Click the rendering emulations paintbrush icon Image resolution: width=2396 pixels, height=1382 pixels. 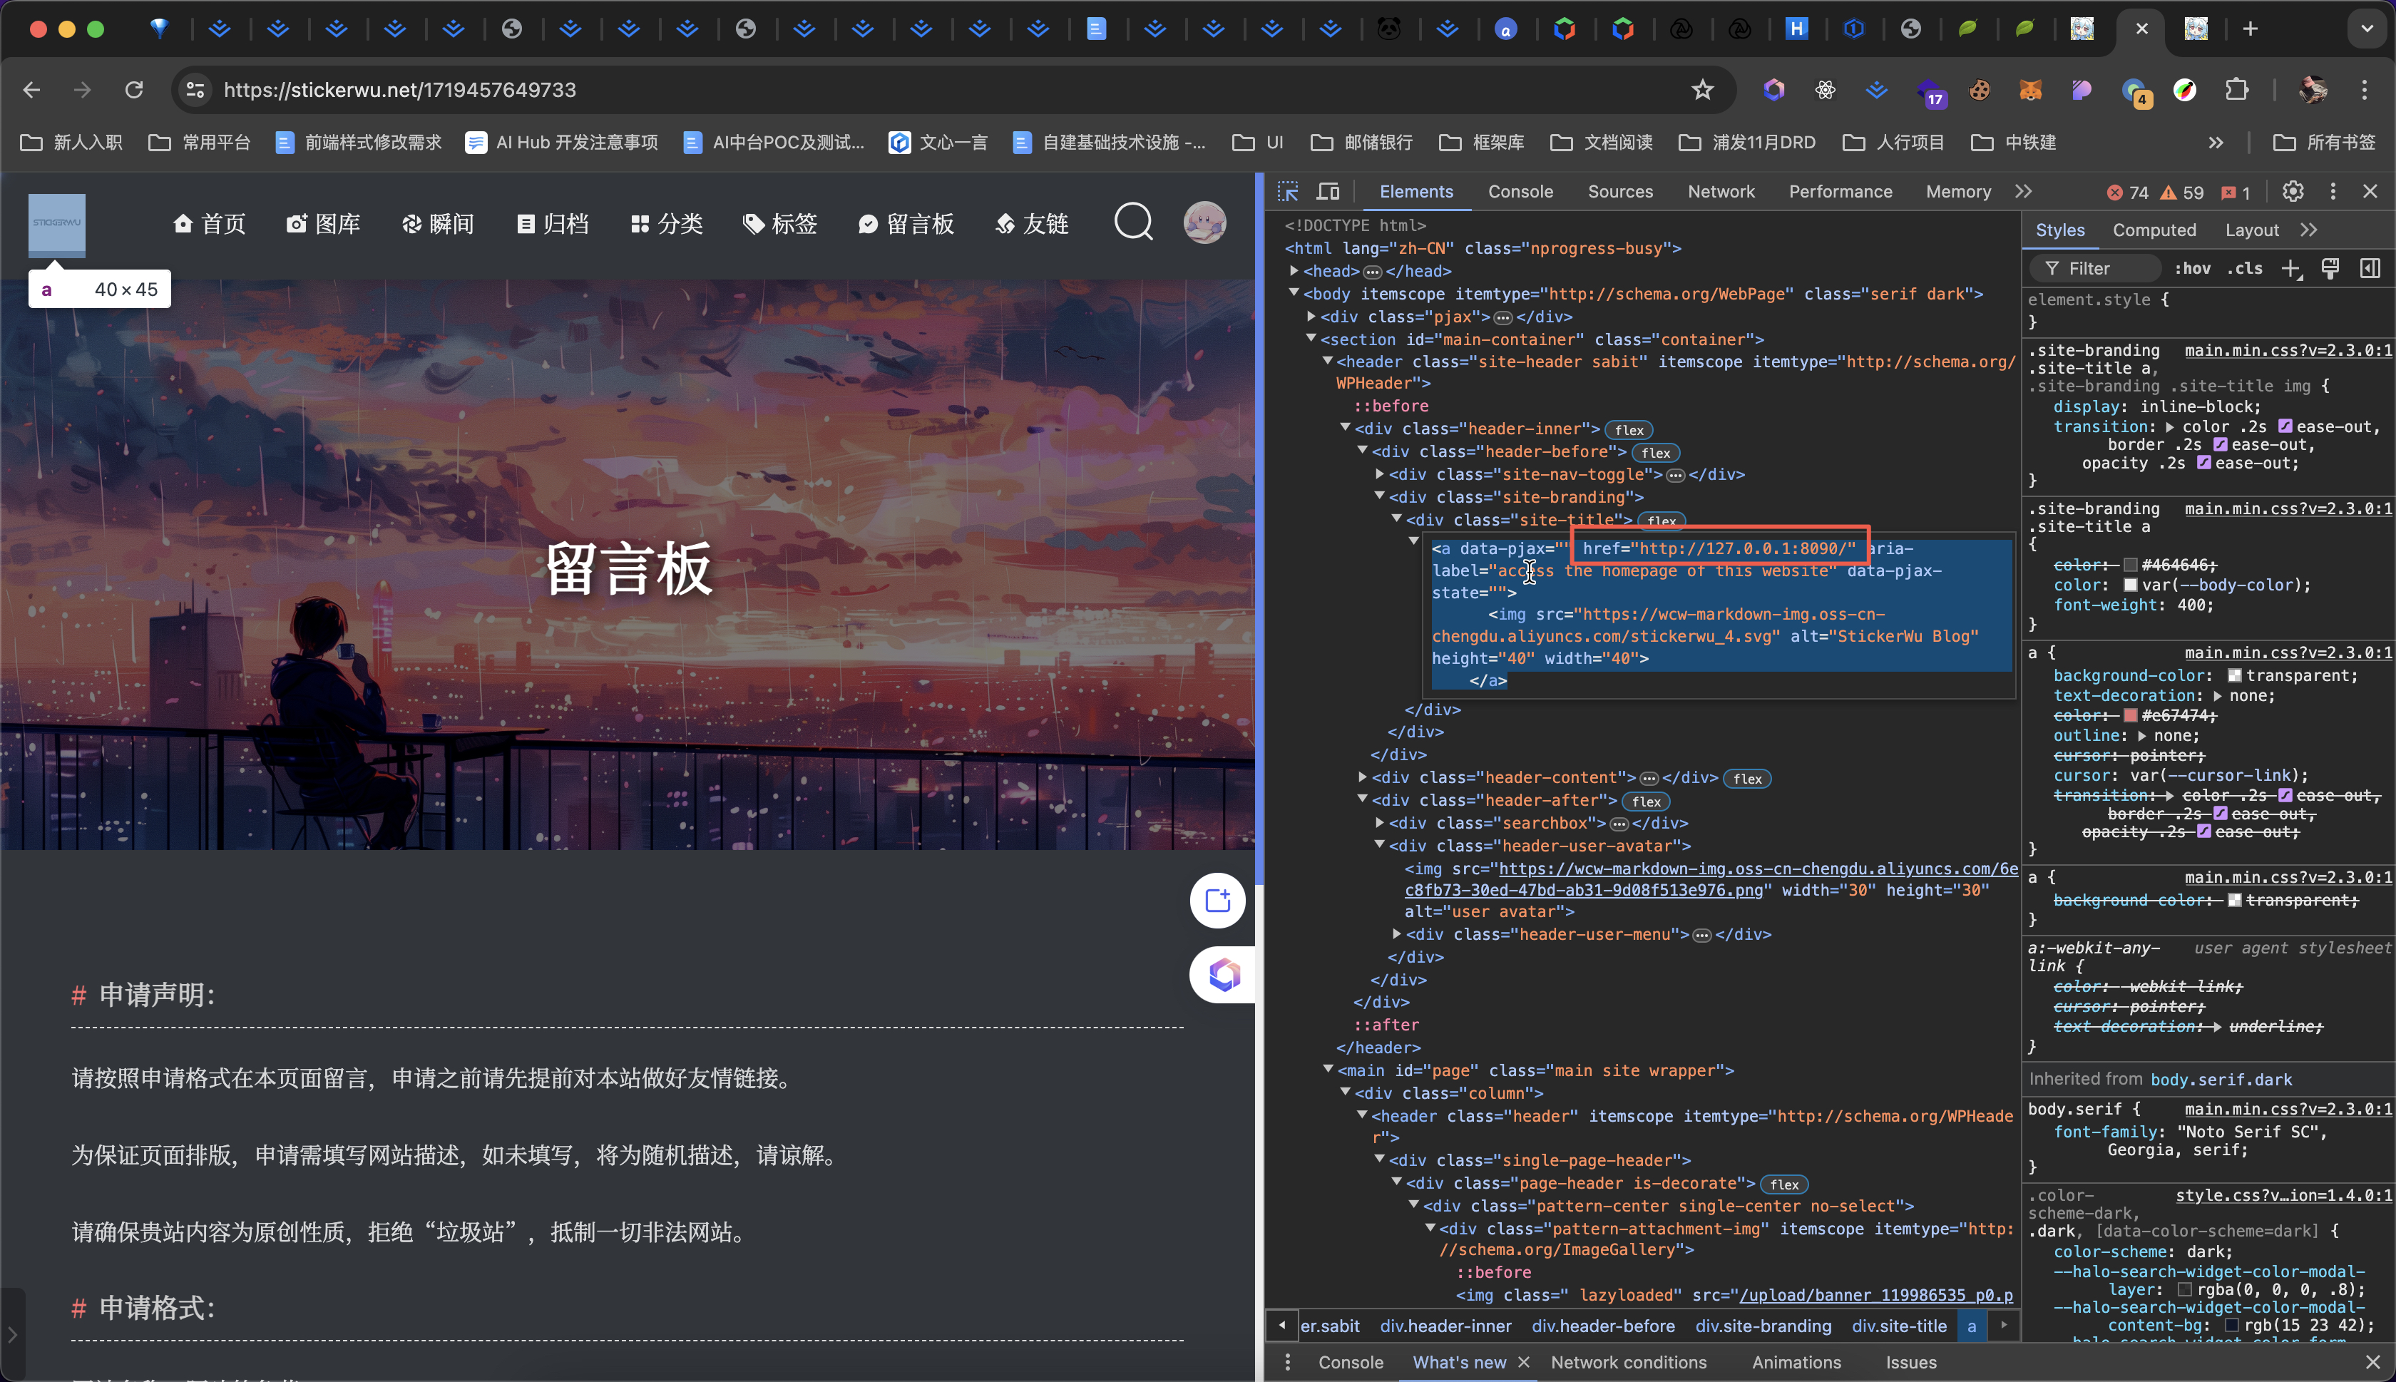pos(2330,269)
